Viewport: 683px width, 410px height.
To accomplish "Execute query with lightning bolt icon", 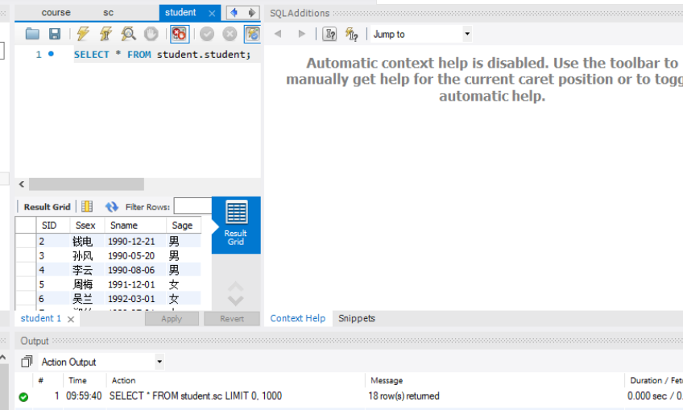I will pos(83,34).
